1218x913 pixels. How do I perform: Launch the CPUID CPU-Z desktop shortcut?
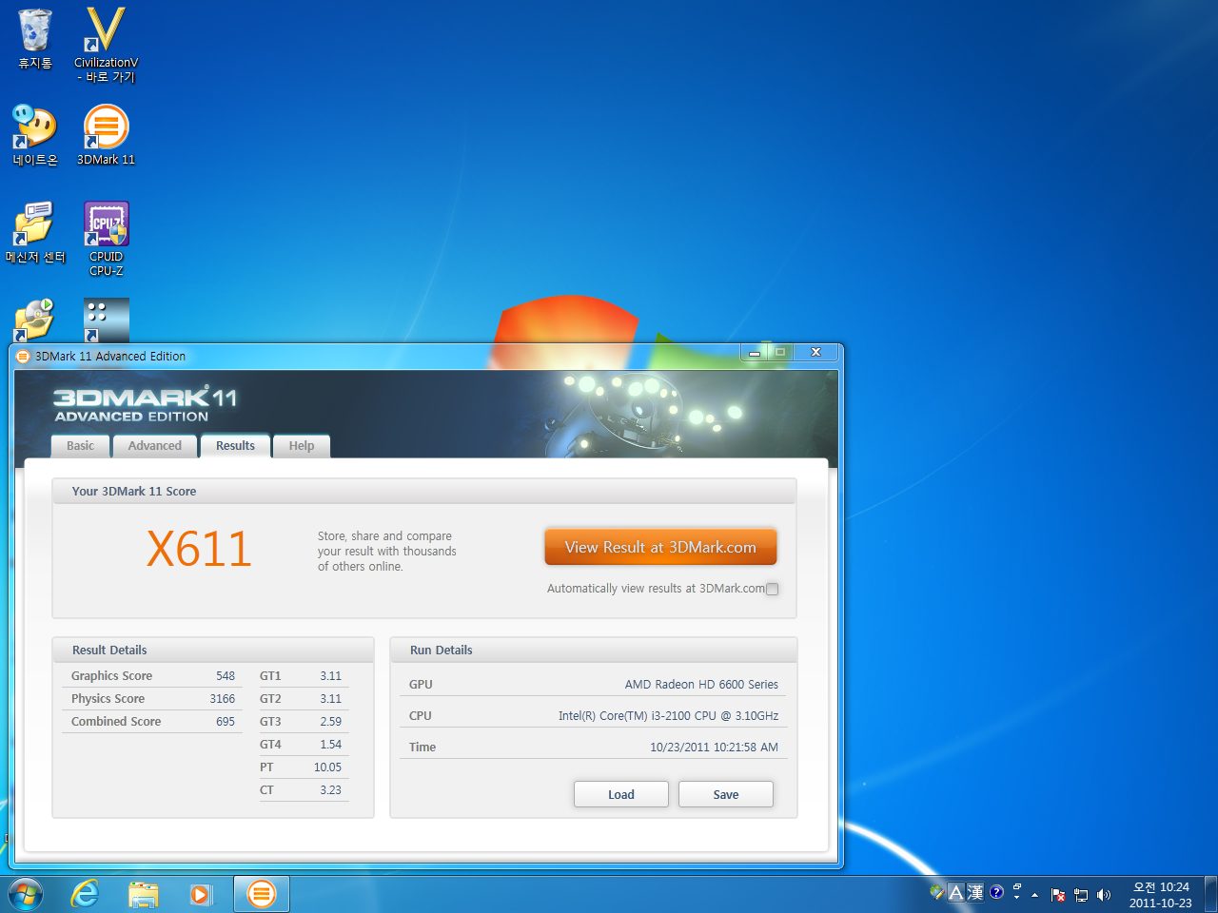pos(106,238)
